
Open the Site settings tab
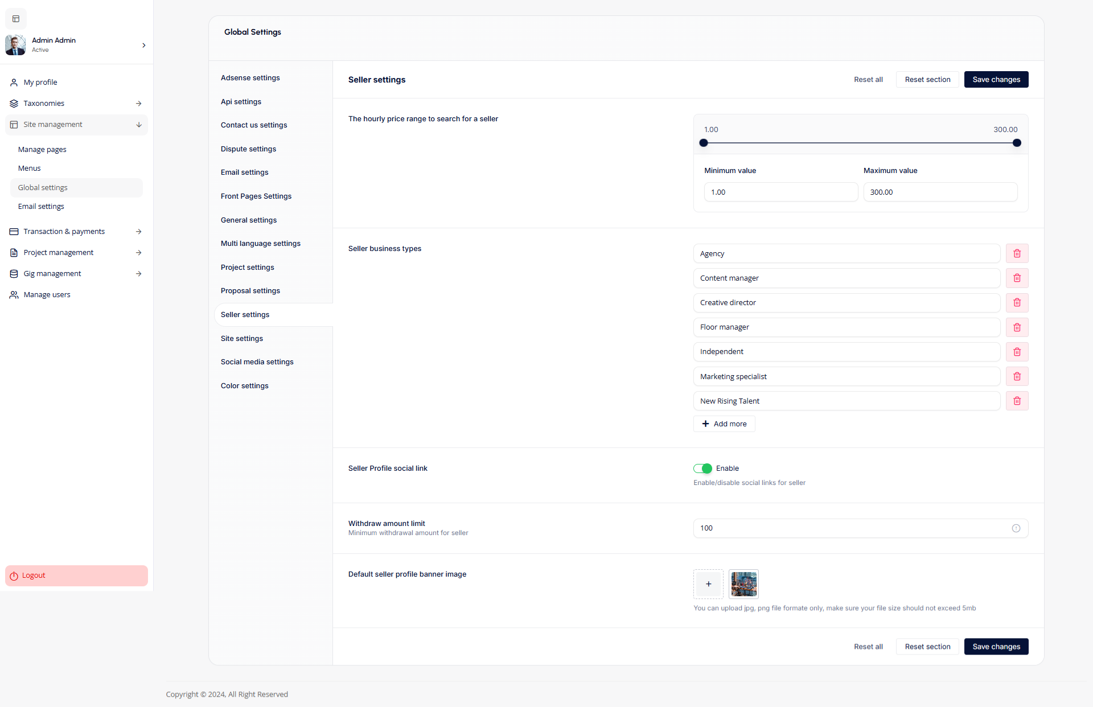242,339
